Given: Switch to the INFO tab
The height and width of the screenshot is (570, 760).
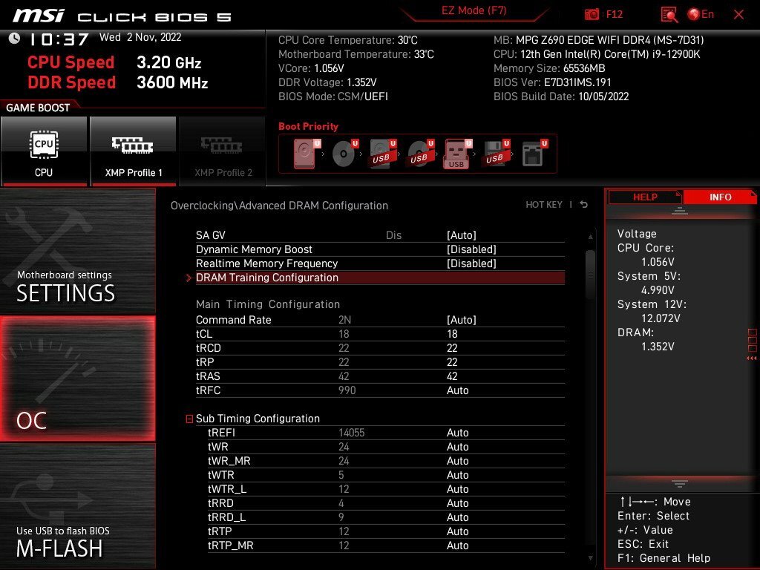Looking at the screenshot, I should pyautogui.click(x=720, y=197).
